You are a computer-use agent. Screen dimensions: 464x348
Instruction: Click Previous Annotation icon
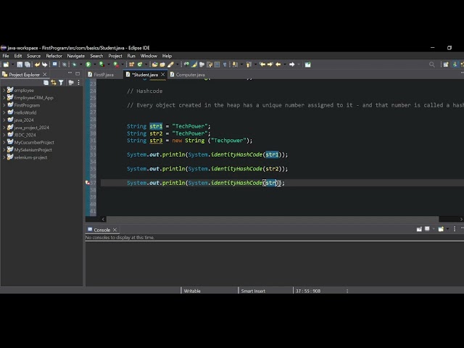249,65
